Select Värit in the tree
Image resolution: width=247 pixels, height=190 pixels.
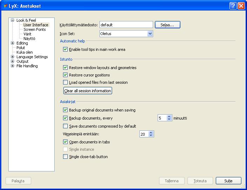coord(27,34)
